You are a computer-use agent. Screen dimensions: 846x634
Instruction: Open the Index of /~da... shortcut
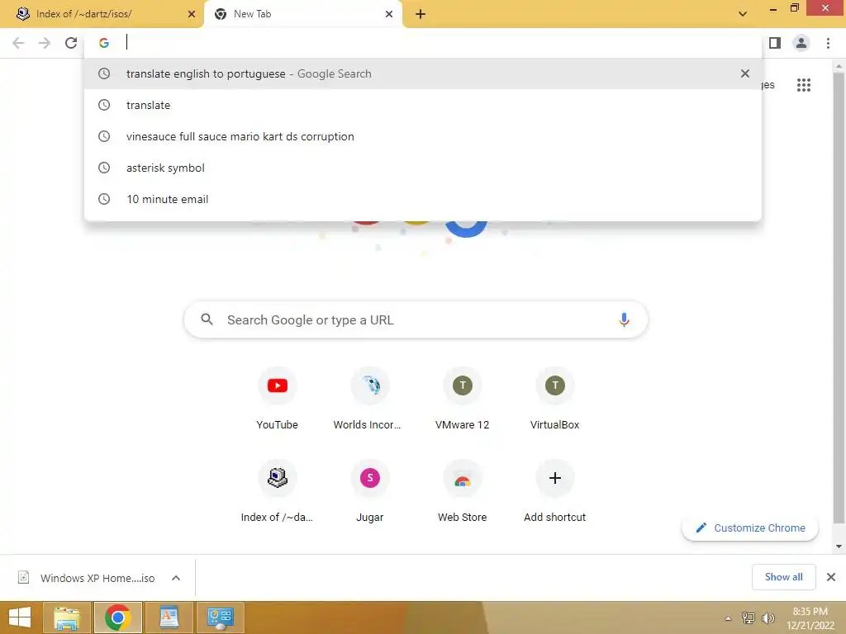point(278,492)
